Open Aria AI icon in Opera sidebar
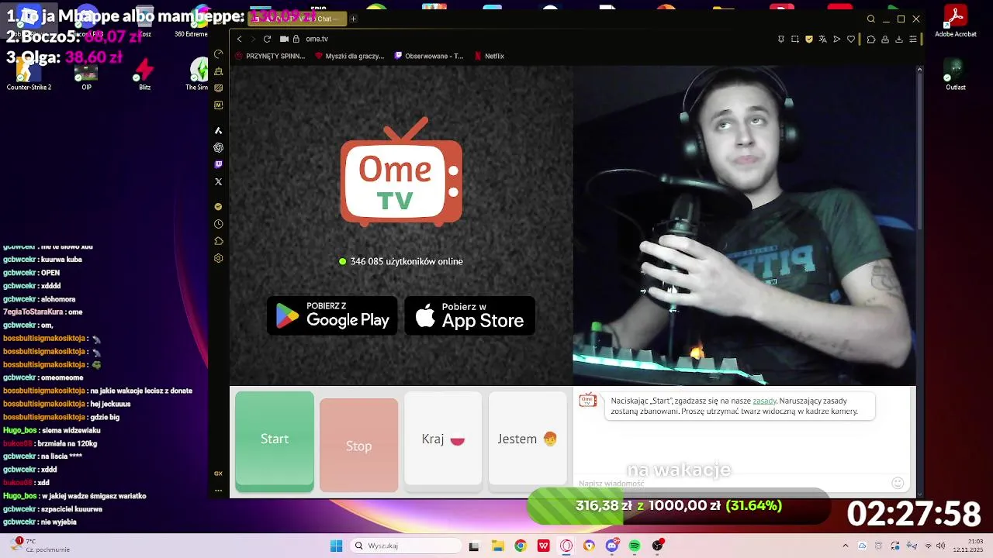 point(219,130)
